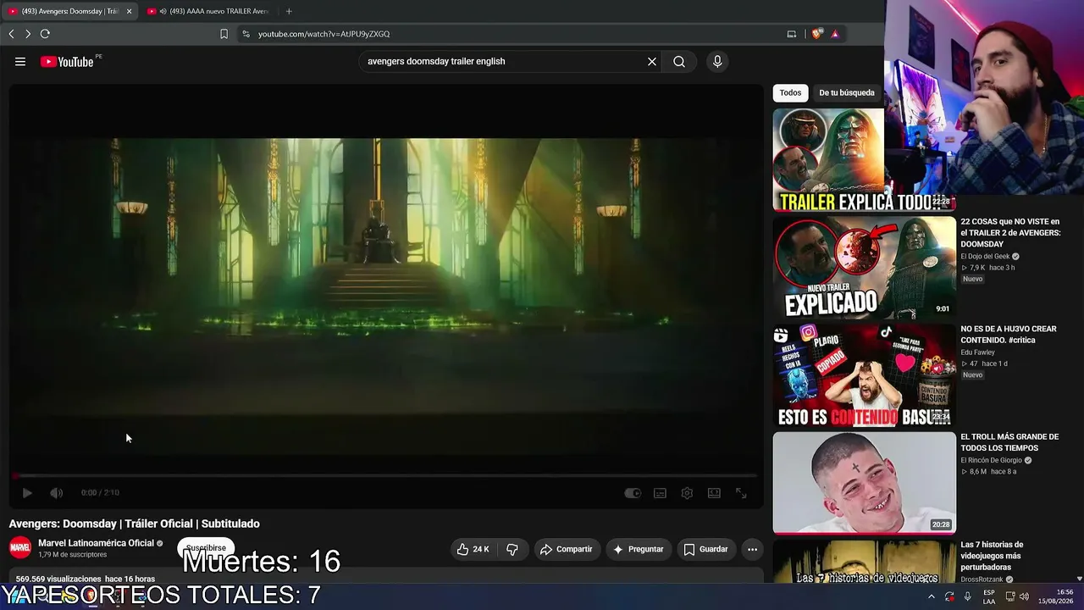1084x610 pixels.
Task: Open the YouTube guide hamburger menu
Action: pyautogui.click(x=20, y=61)
